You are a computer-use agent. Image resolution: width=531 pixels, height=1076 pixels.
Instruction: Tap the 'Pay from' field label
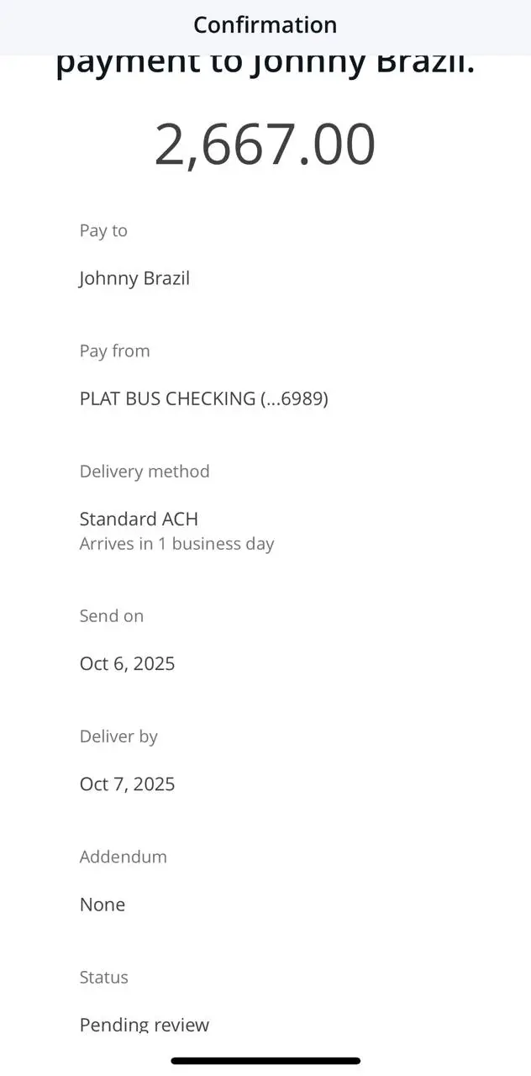click(114, 351)
